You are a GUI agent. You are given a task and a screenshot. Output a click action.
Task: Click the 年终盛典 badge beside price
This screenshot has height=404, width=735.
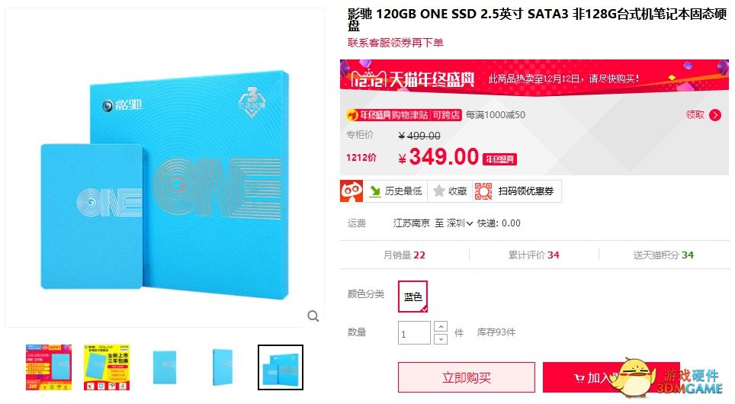[x=499, y=159]
